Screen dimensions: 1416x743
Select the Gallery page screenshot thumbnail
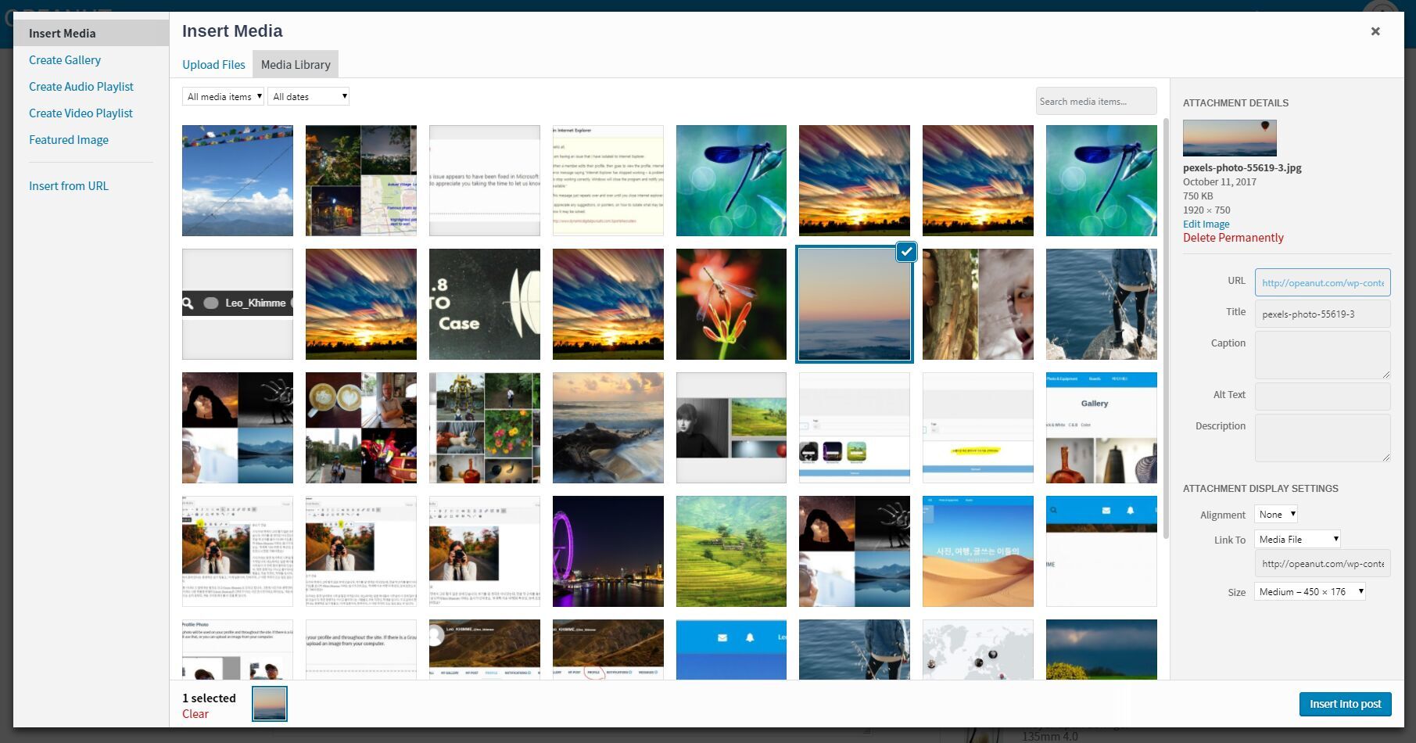coord(1102,428)
